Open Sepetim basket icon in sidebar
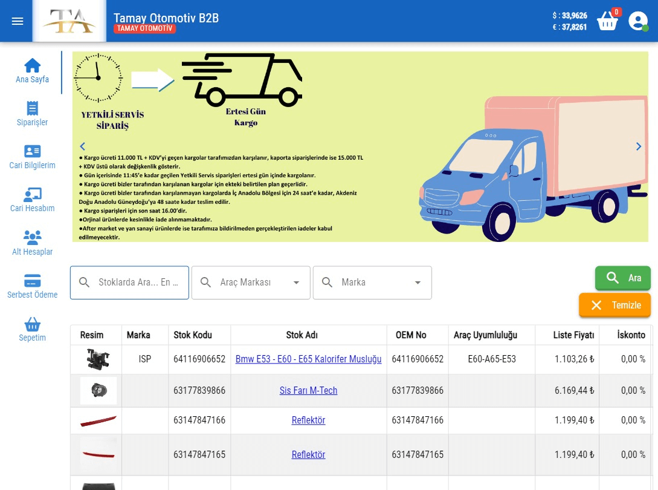 [x=32, y=324]
